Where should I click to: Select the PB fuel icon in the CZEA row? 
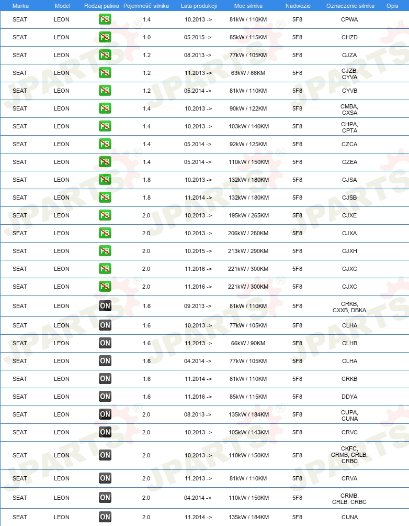[x=105, y=162]
